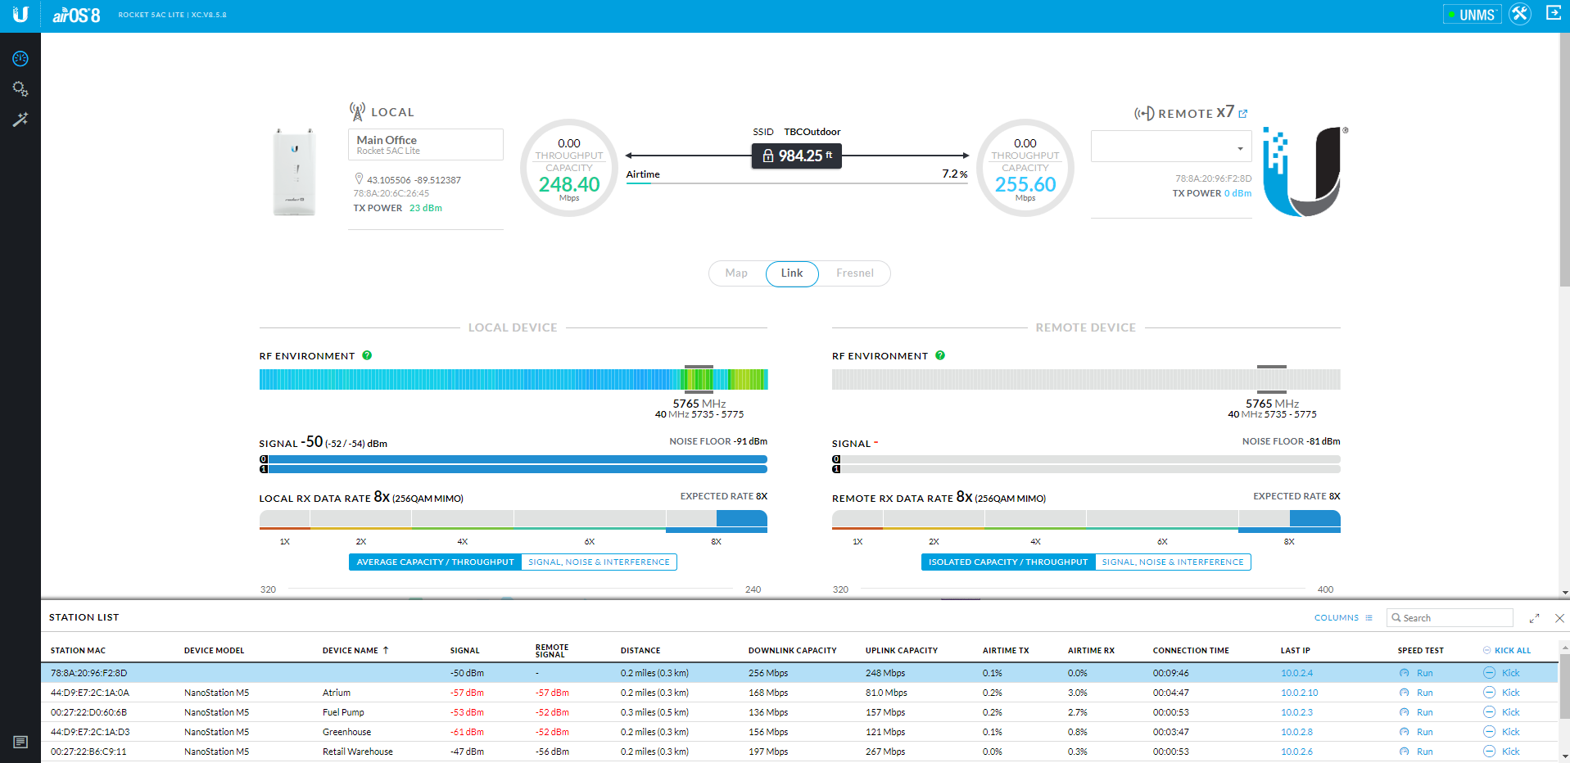
Task: Expand the station list panel
Action: [x=1534, y=618]
